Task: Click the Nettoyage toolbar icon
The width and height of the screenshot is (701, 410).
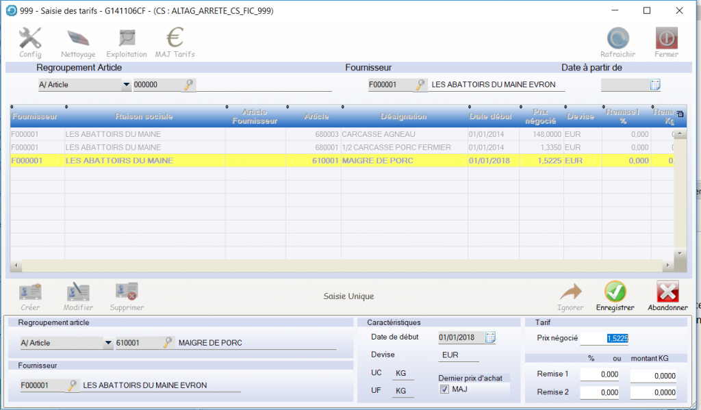Action: pyautogui.click(x=78, y=40)
